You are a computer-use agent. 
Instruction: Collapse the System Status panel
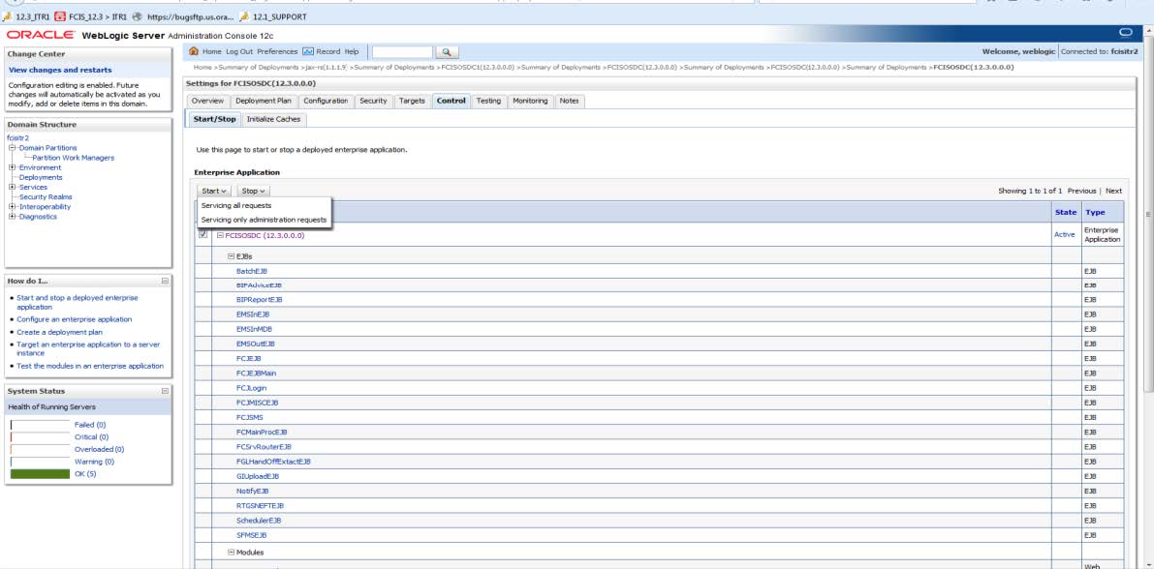[x=165, y=391]
